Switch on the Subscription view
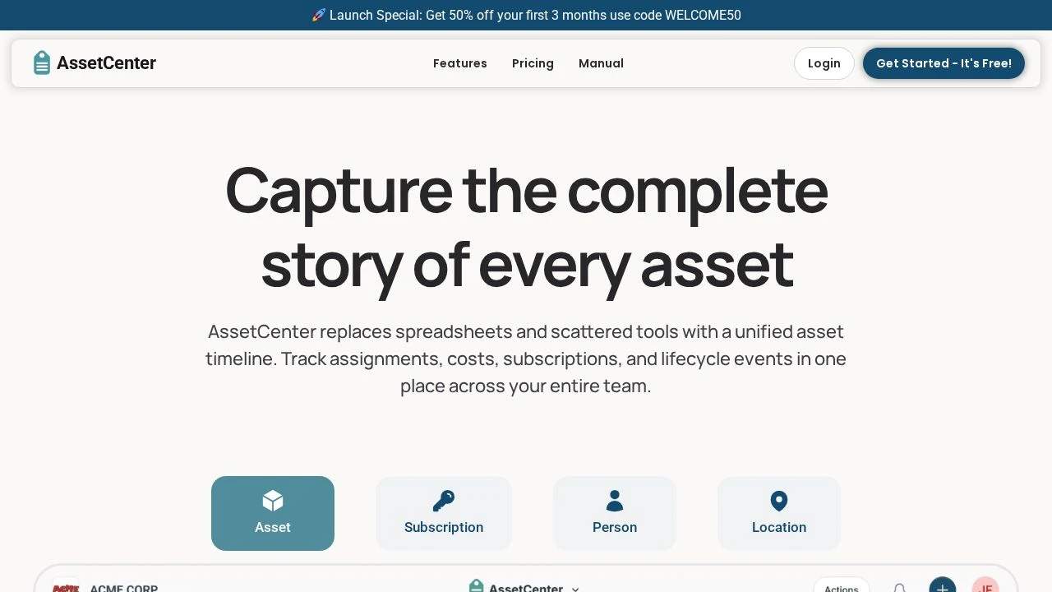 [444, 513]
